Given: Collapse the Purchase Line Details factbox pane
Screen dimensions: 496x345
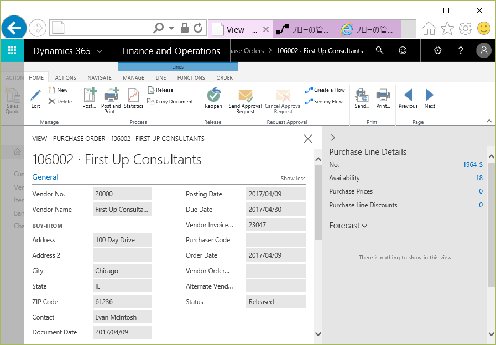Looking at the screenshot, I should (333, 138).
